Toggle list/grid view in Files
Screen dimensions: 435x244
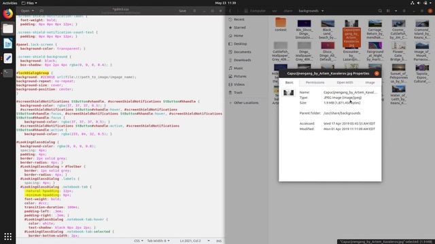388,11
